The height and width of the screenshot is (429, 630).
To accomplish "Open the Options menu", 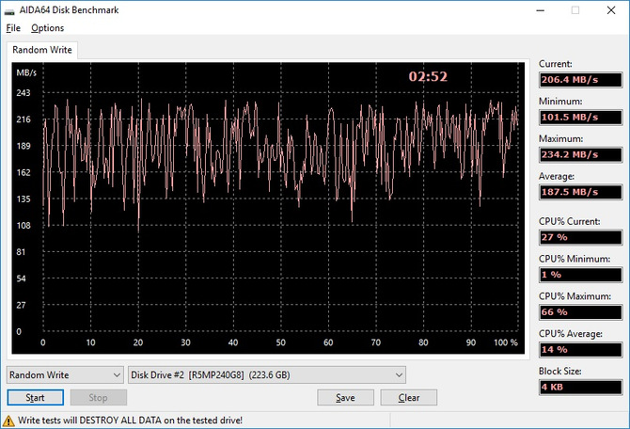I will [x=47, y=28].
